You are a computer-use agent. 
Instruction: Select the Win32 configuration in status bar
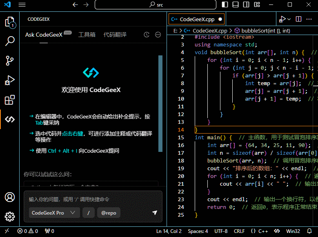[x=293, y=231]
